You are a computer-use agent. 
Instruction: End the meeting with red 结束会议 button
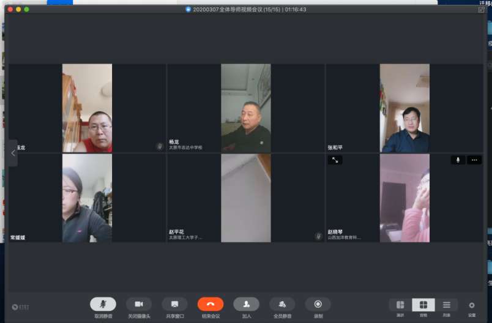pyautogui.click(x=211, y=304)
